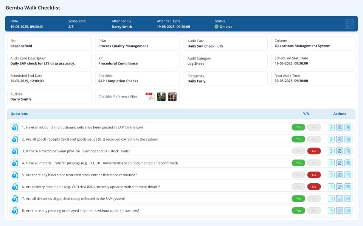Viewport: 363px width, 226px height.
Task: Click the report search icon in the header
Action: [350, 23]
